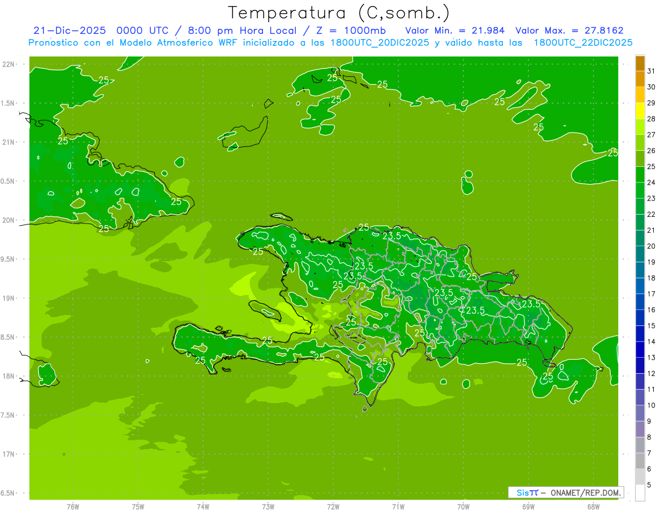
Task: Click the "20N" latitude axis label
Action: [x=9, y=220]
